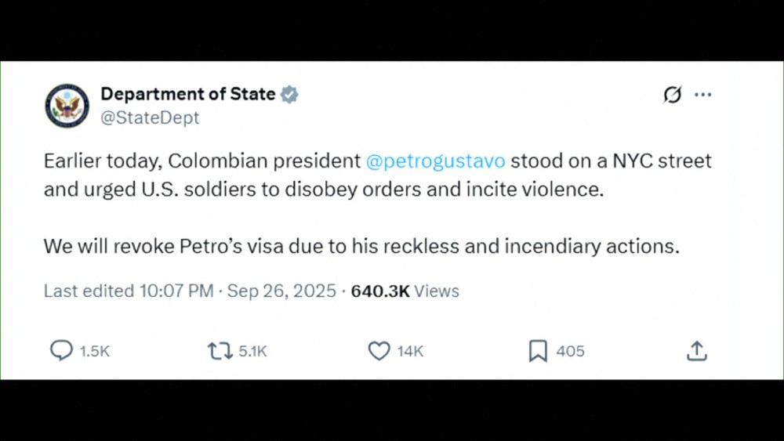This screenshot has width=784, height=441.
Task: Click the tweet text about revoking Petro's visa
Action: (x=361, y=246)
